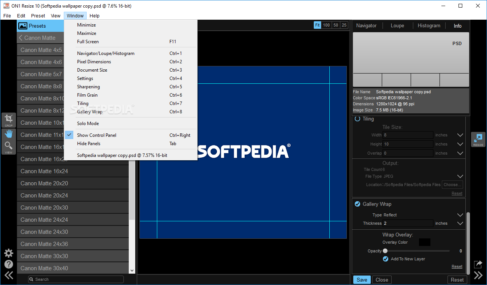This screenshot has width=487, height=285.
Task: Open Overlap units dropdown
Action: [460, 153]
